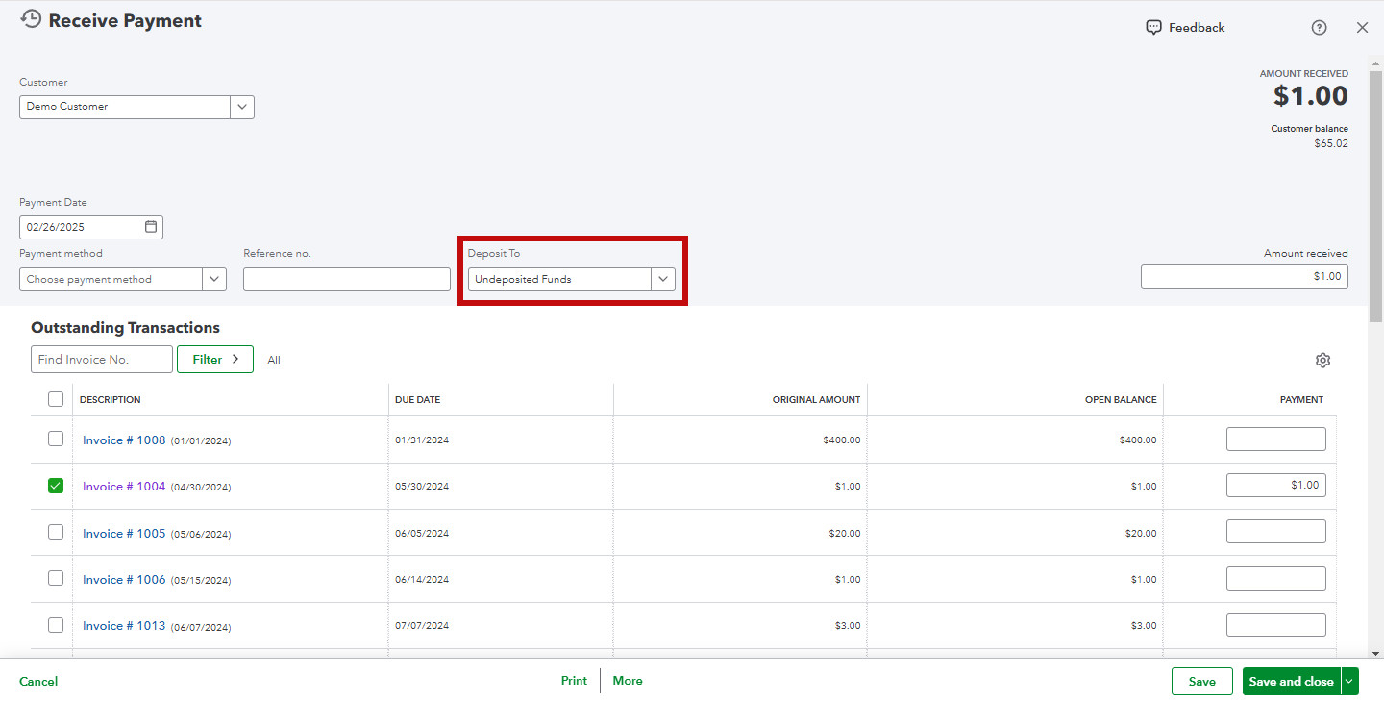Open table settings gear icon
Image resolution: width=1384 pixels, height=704 pixels.
[x=1322, y=360]
